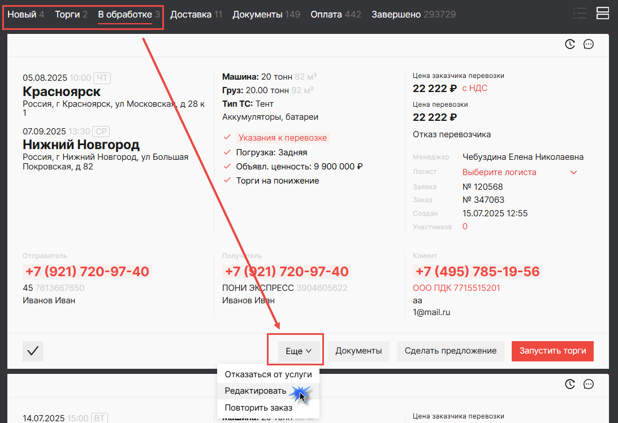Switch to card view layout icon

(603, 13)
